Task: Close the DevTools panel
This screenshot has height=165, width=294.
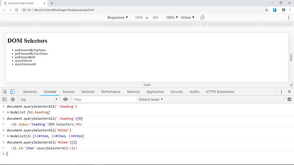Action: tap(289, 92)
